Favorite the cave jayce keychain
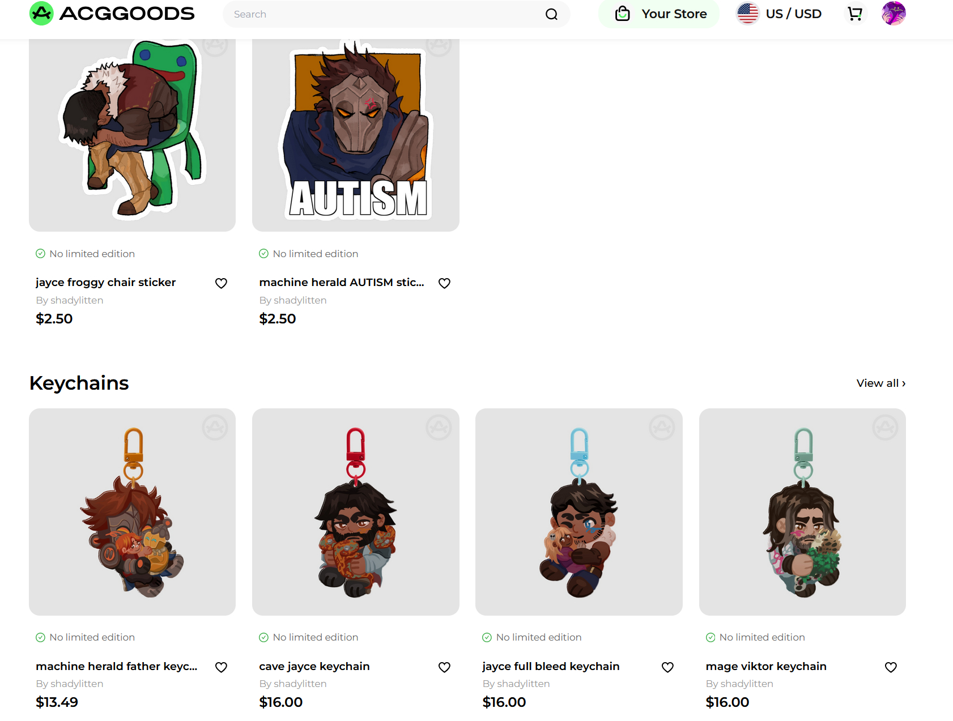 (x=444, y=667)
